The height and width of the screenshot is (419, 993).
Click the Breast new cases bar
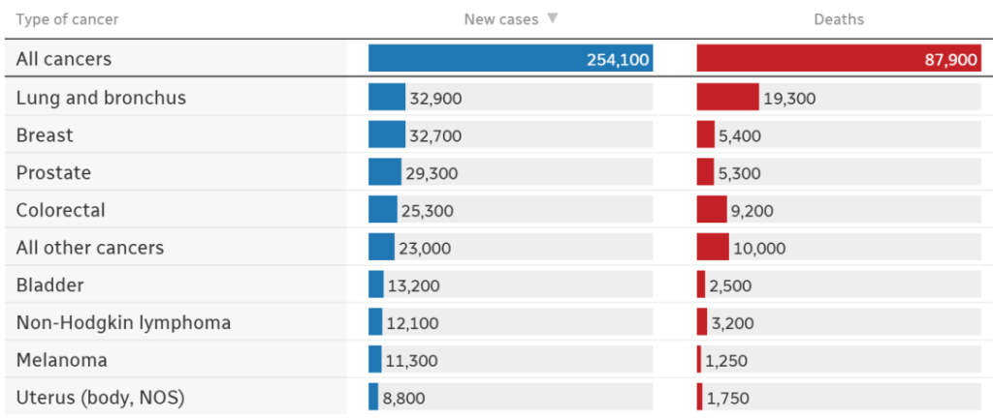click(x=387, y=135)
